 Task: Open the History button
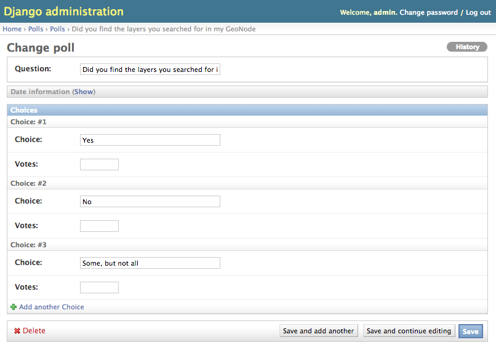pos(467,47)
